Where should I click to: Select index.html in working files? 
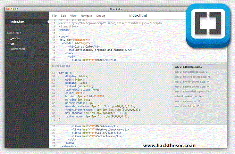click(x=18, y=22)
